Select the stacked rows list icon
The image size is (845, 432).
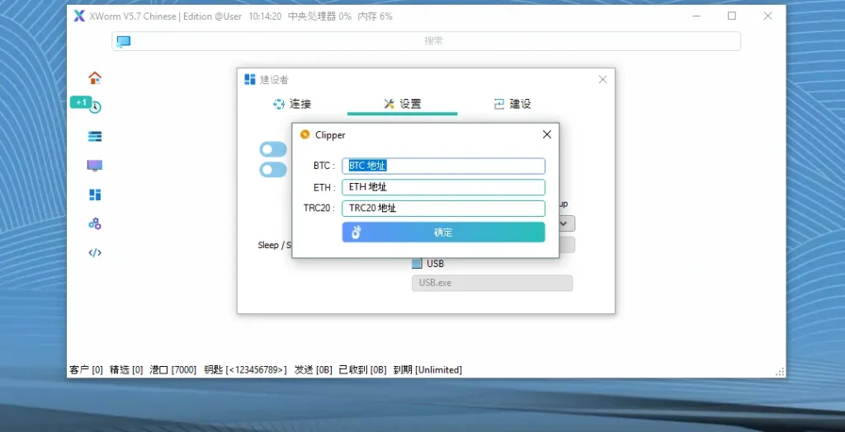pyautogui.click(x=95, y=137)
